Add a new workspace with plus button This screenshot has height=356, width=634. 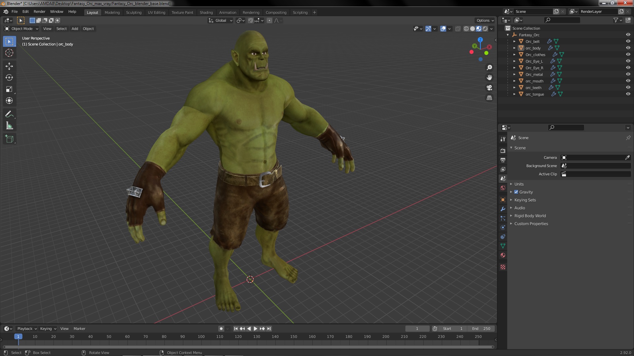[x=314, y=13]
